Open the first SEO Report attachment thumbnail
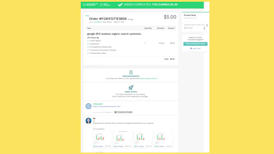The width and height of the screenshot is (274, 154). [103, 140]
